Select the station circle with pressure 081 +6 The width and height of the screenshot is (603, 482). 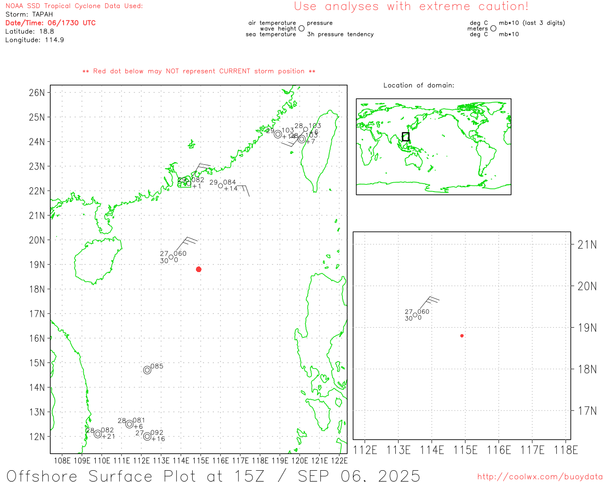coord(130,424)
